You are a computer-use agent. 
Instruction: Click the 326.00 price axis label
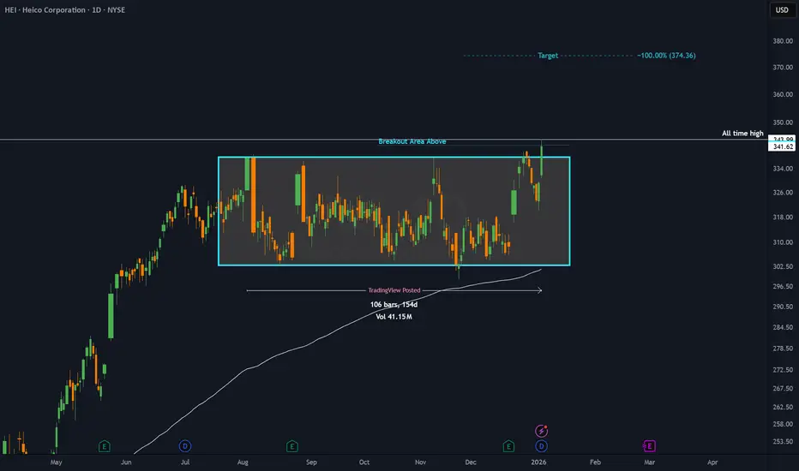(x=783, y=193)
